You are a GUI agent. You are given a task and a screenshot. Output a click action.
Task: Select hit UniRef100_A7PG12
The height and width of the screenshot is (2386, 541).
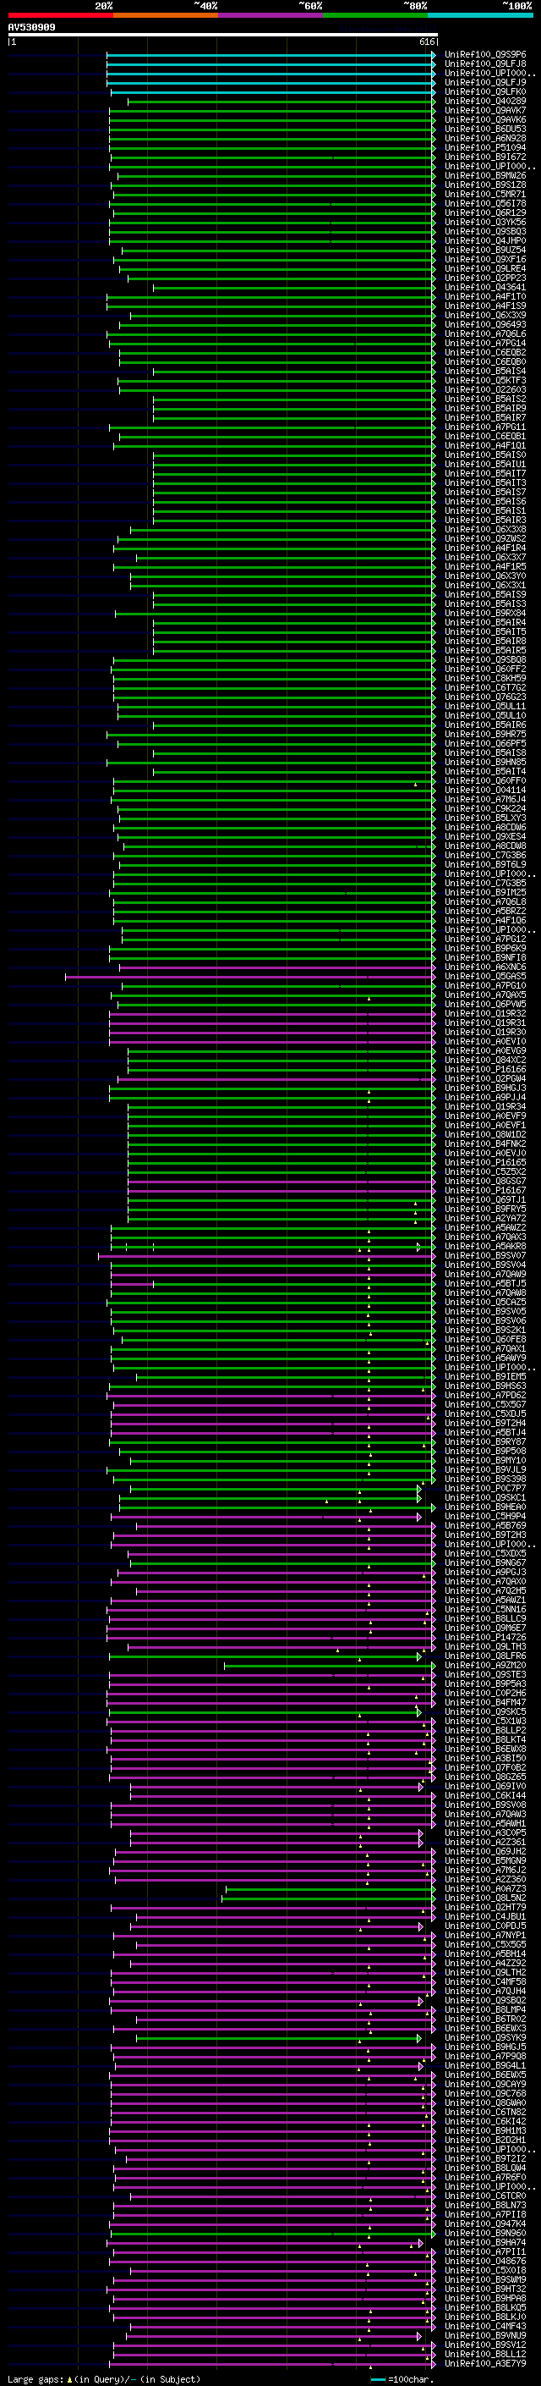coord(485,940)
